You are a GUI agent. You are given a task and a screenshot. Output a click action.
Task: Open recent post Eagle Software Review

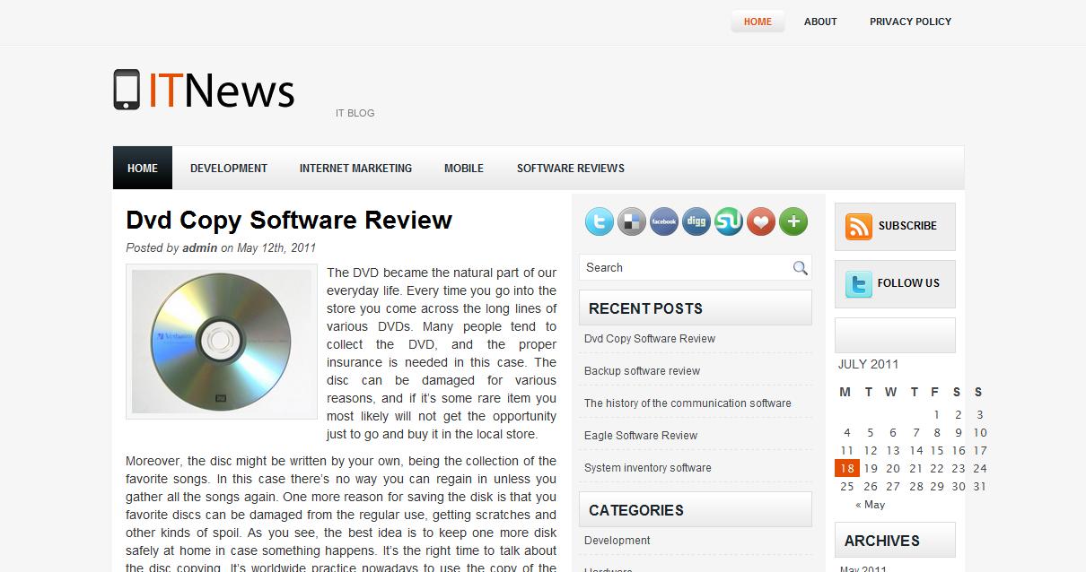point(641,436)
